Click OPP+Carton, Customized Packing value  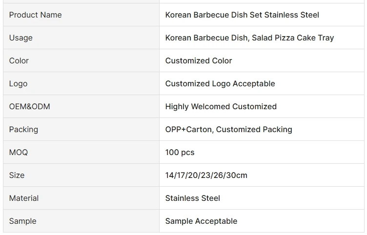[228, 130]
